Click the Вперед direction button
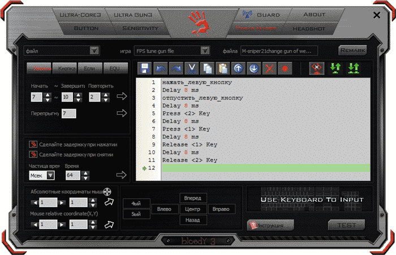The width and height of the screenshot is (396, 255). pos(193,198)
